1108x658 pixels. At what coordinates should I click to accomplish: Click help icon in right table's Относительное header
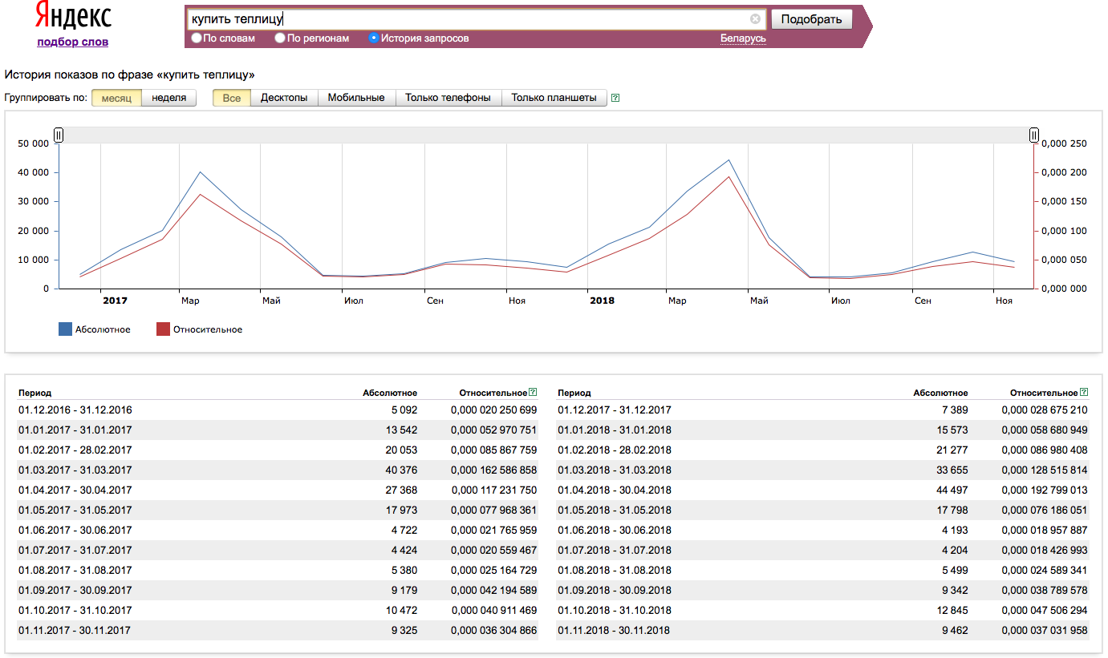[x=1084, y=393]
